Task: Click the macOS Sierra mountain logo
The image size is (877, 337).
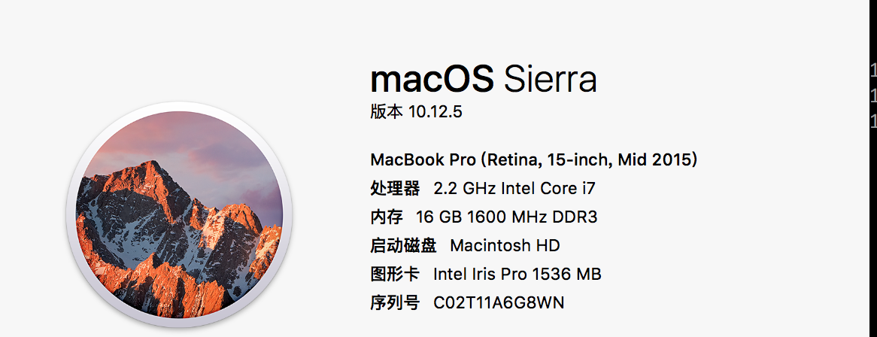Action: (179, 214)
